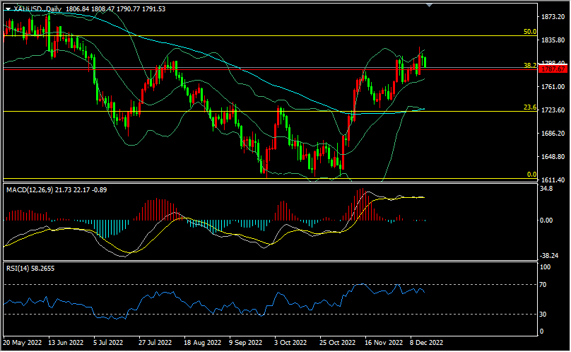Viewport: 571px width, 352px height.
Task: Click the MACD 34.8 scale value
Action: point(547,189)
